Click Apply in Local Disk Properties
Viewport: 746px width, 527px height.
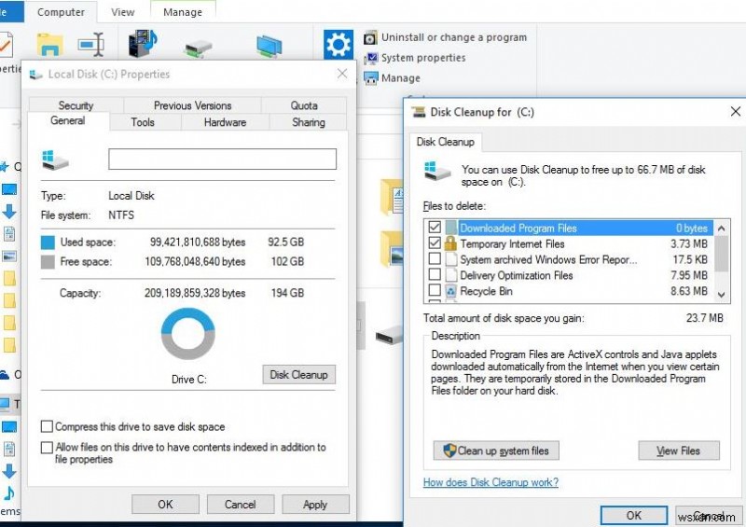pos(315,505)
